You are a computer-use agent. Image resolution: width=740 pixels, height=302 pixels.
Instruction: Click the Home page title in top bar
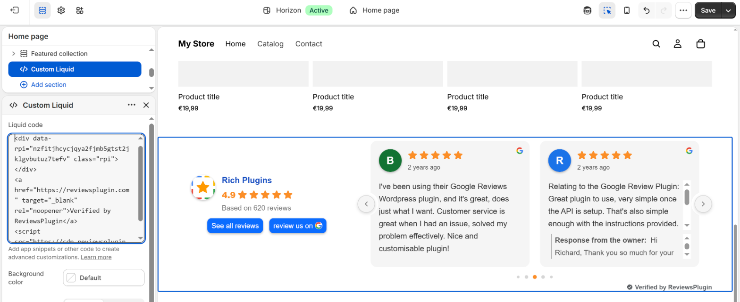[x=381, y=10]
